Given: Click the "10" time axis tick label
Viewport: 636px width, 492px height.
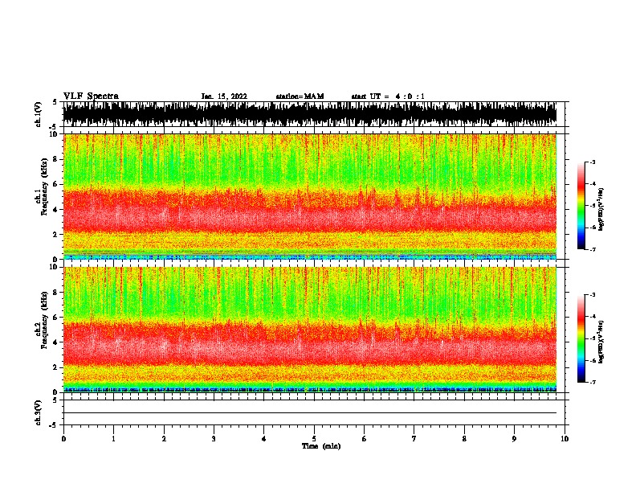Looking at the screenshot, I should tap(565, 439).
